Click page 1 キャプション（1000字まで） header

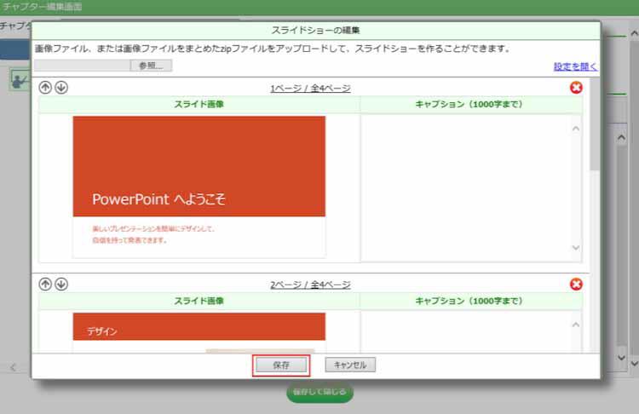coord(469,104)
